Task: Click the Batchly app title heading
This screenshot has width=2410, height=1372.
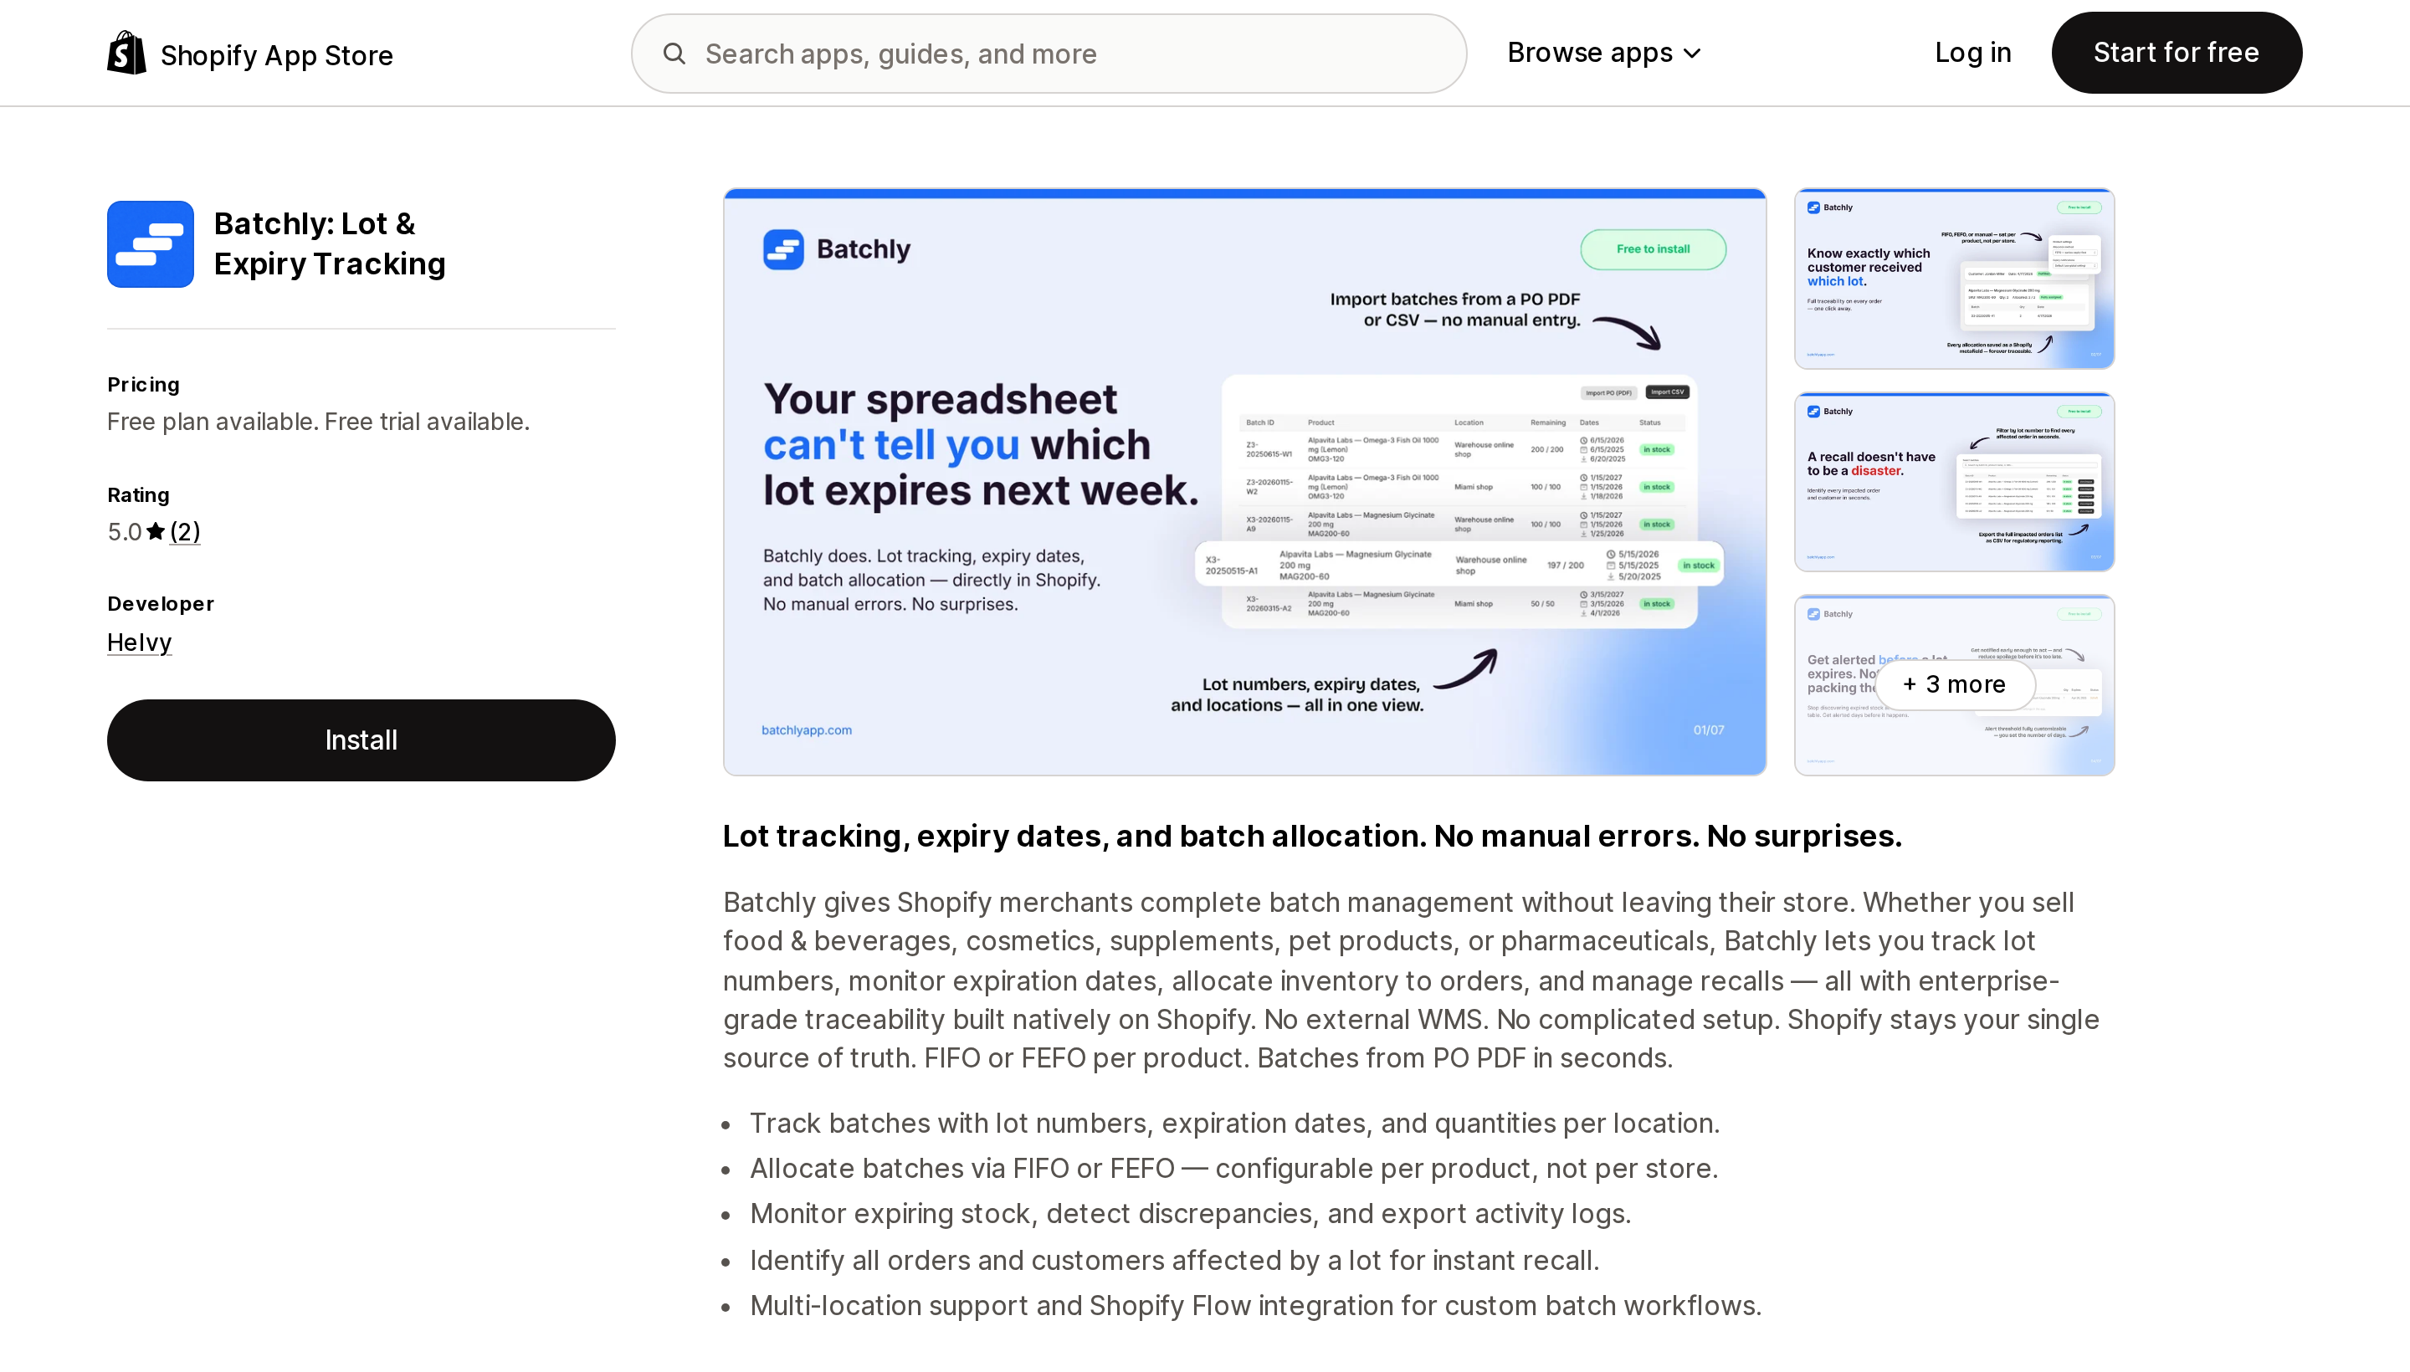Action: point(329,243)
